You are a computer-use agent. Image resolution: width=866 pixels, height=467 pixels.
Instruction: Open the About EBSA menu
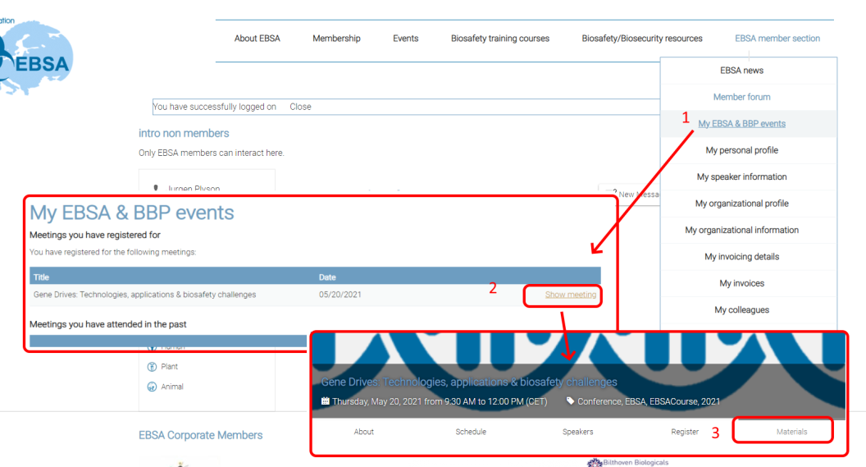point(258,38)
